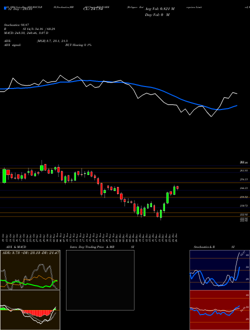
Task: Click the 261.93 price axis label
Action: click(243, 170)
